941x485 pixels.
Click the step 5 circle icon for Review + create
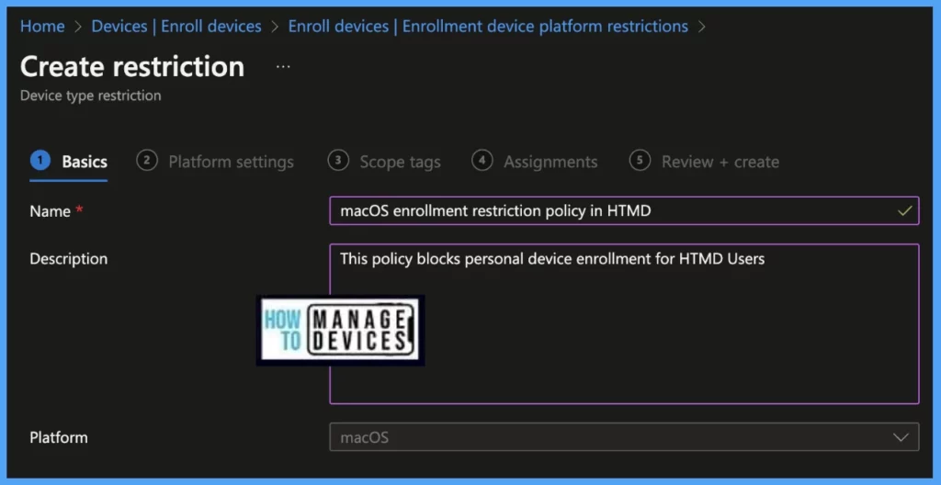pos(640,161)
